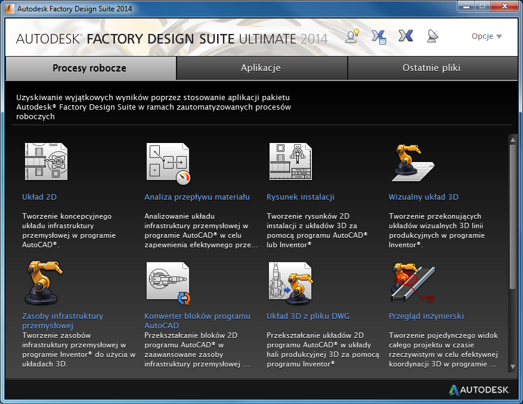Open Zasoby infrastruktury przemysłowej link

pos(63,321)
